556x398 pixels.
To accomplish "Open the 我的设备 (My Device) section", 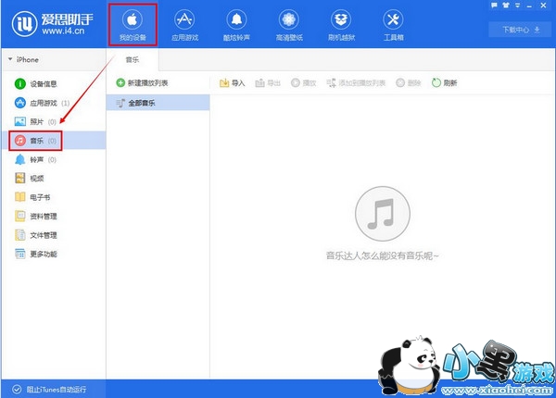I will click(133, 25).
